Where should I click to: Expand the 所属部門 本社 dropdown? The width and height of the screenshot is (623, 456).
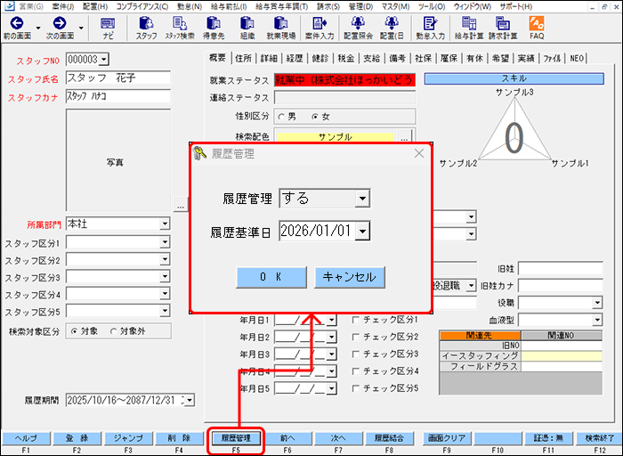pos(165,224)
